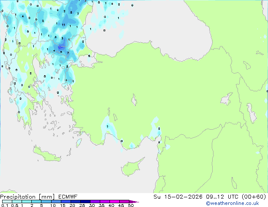Click the 15–20 mm legend color box
The image size is (268, 207).
(66, 202)
